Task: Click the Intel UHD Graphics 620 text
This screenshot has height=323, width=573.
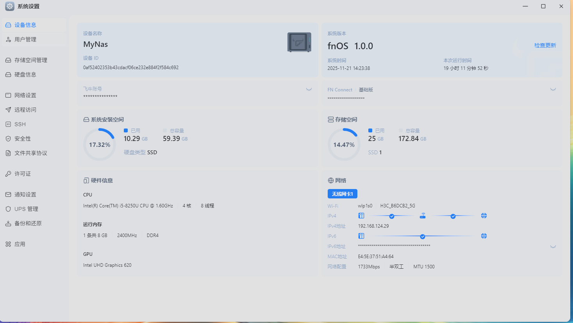Action: 107,265
